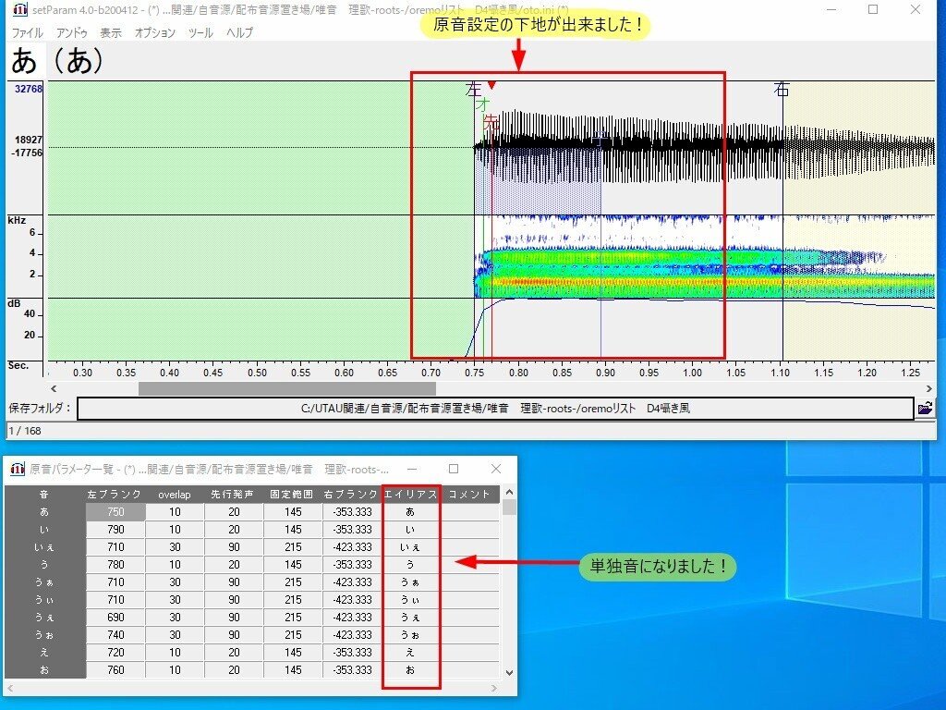Click up arrow of parameter list scrollbar
The height and width of the screenshot is (710, 946).
509,492
